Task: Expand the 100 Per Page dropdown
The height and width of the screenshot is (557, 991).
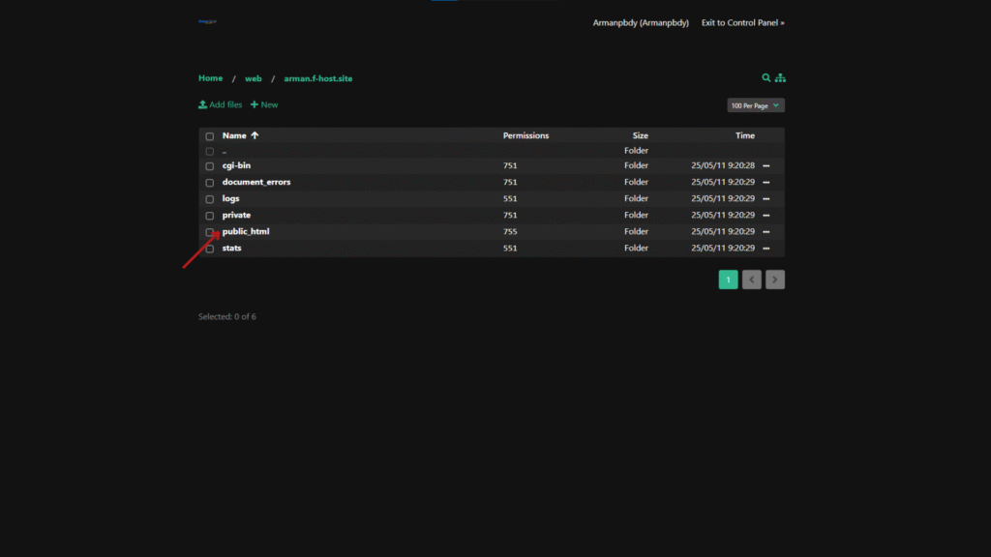Action: (755, 104)
